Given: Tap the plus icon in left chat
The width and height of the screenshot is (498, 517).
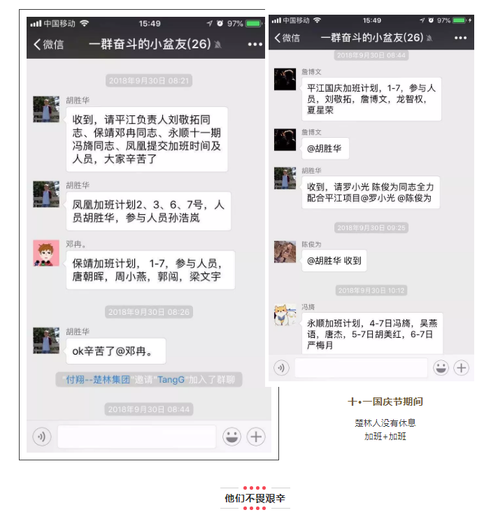Looking at the screenshot, I should pyautogui.click(x=256, y=437).
